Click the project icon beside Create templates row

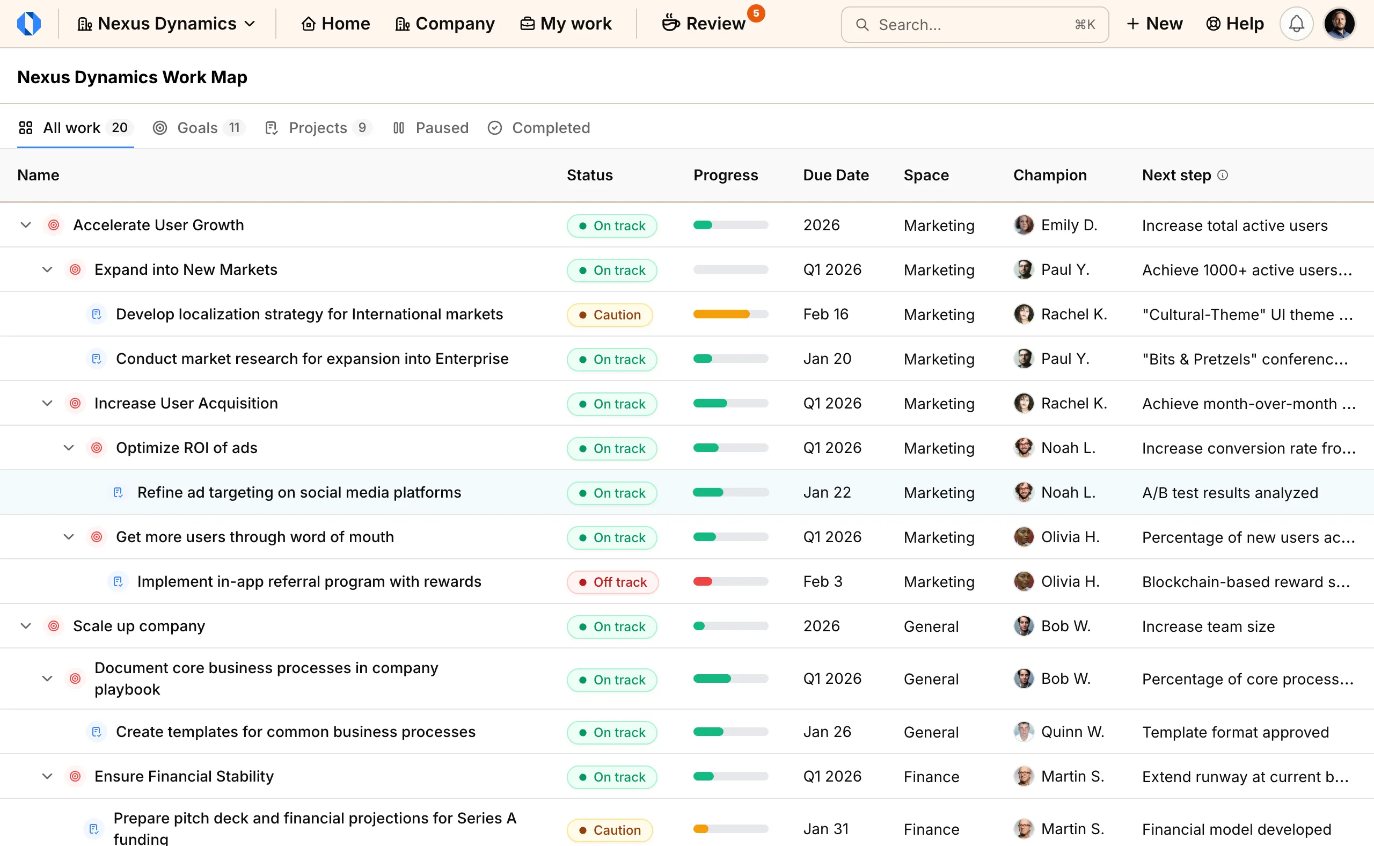click(x=97, y=731)
